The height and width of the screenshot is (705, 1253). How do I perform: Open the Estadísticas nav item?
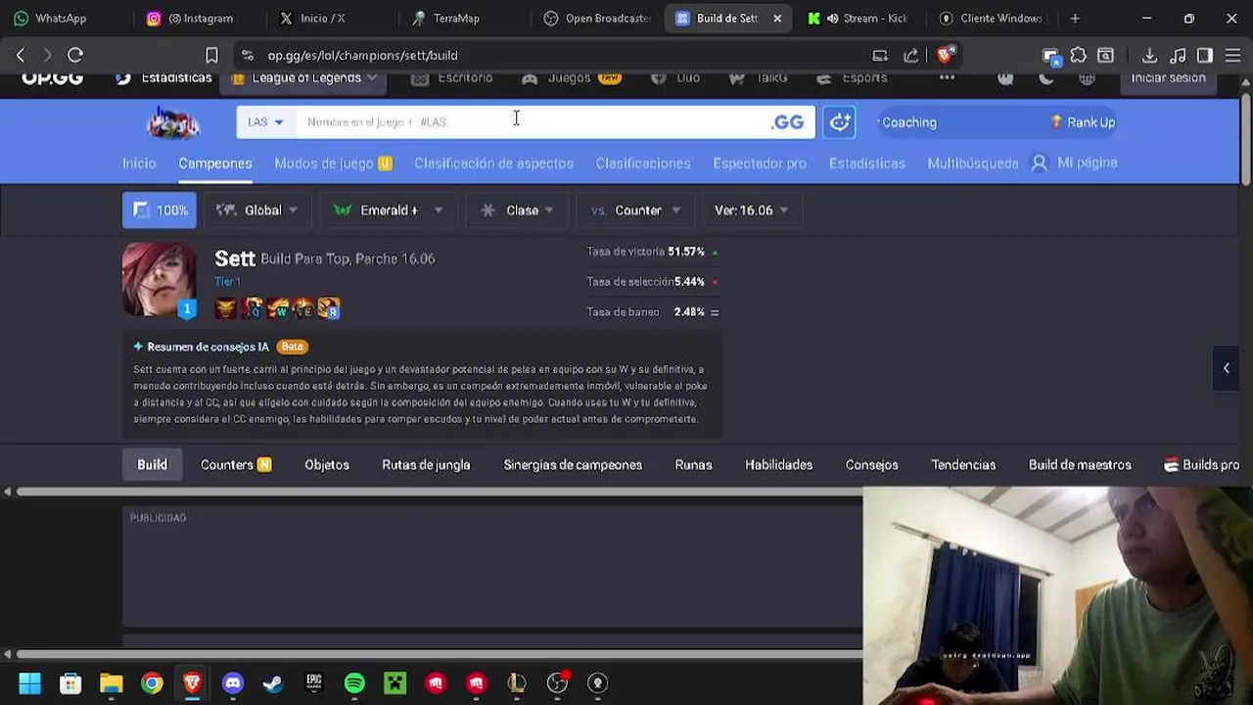[x=867, y=164]
